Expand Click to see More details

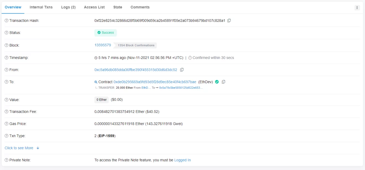tap(22, 148)
